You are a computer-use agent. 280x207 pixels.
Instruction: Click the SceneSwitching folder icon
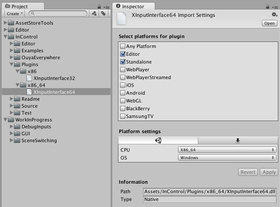coord(17,140)
